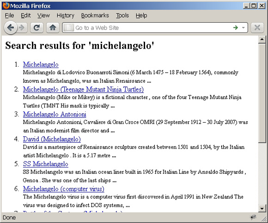Open the David (Michelangelo) link
The height and width of the screenshot is (223, 268).
(x=52, y=139)
